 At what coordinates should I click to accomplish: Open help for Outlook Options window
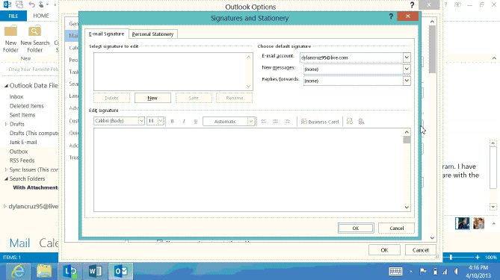412,5
